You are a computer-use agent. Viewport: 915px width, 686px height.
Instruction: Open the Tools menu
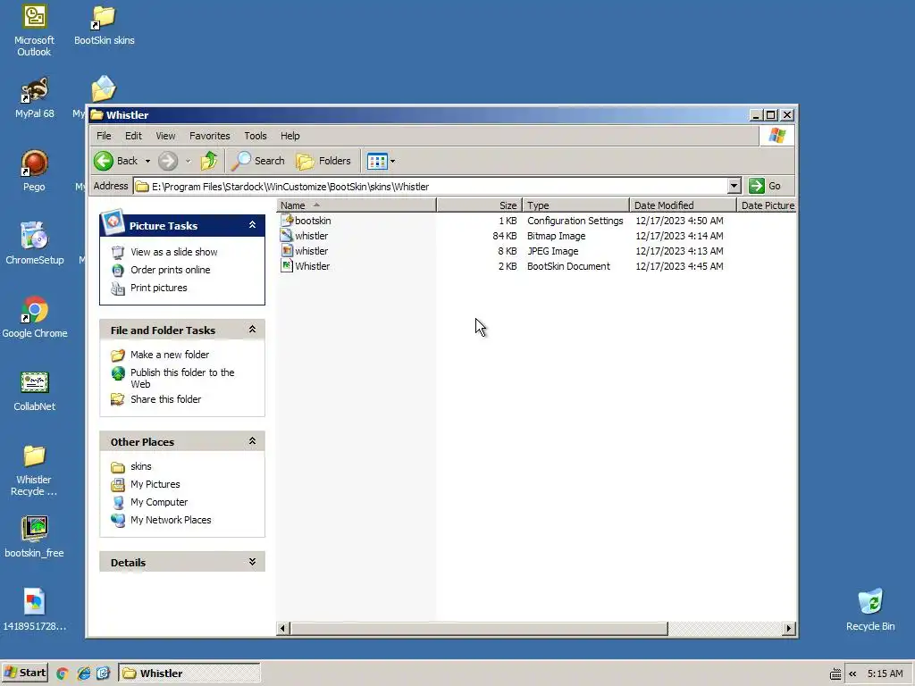click(x=255, y=136)
